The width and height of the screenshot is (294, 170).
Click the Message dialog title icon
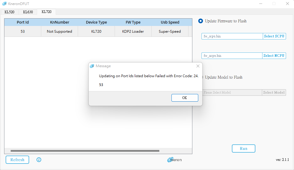coord(92,66)
